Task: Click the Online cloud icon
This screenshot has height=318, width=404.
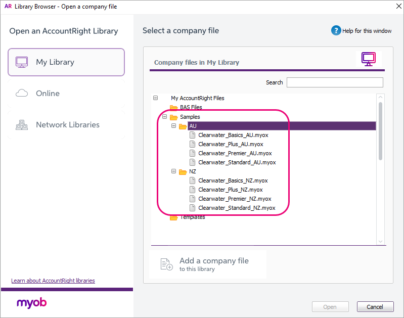Action: point(22,94)
